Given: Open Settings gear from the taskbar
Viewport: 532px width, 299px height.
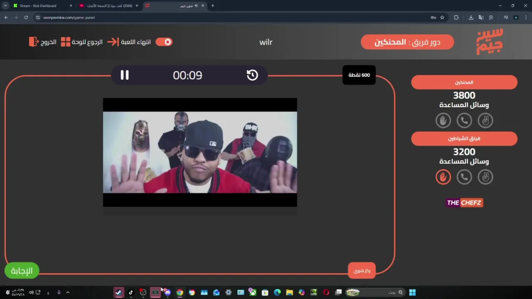Looking at the screenshot, I should (228, 292).
